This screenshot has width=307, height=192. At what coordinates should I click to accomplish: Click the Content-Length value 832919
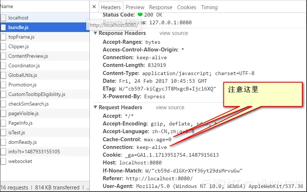point(157,65)
